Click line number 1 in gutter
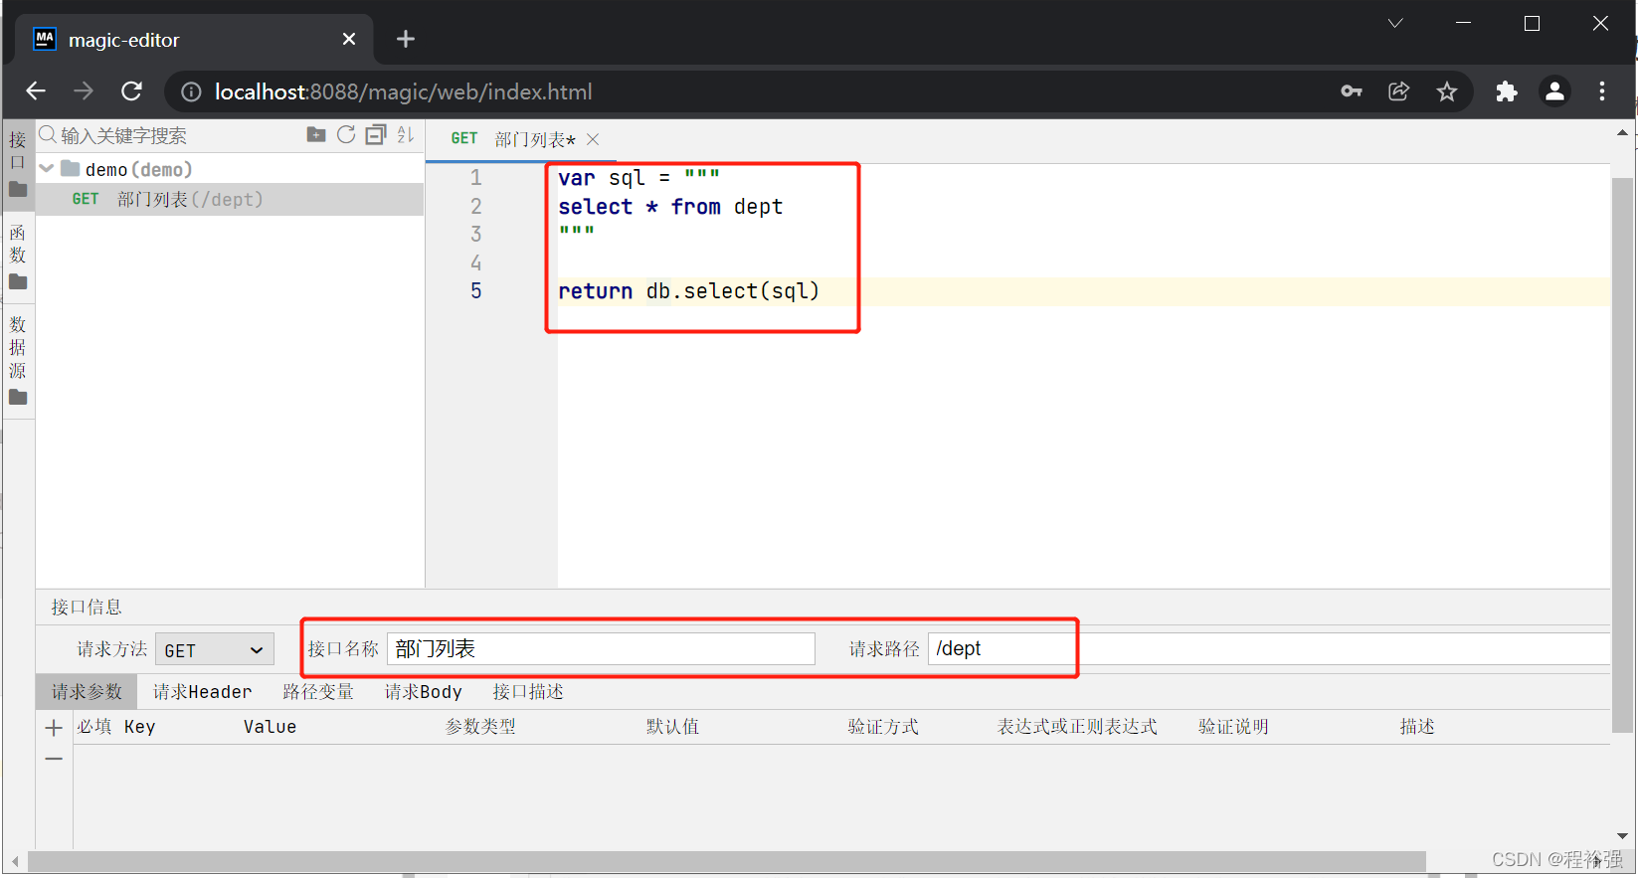The width and height of the screenshot is (1638, 878). point(476,178)
